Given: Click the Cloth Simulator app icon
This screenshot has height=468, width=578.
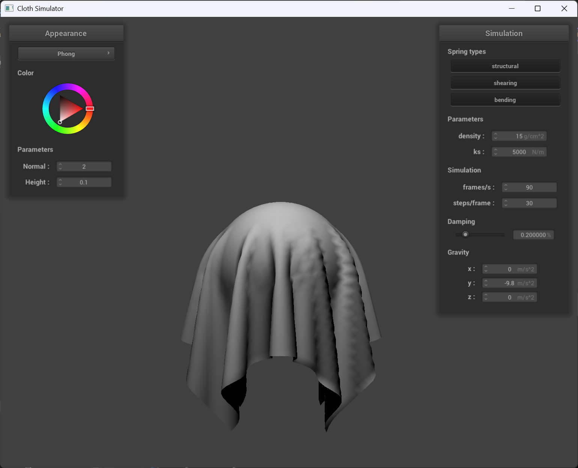Looking at the screenshot, I should tap(9, 8).
